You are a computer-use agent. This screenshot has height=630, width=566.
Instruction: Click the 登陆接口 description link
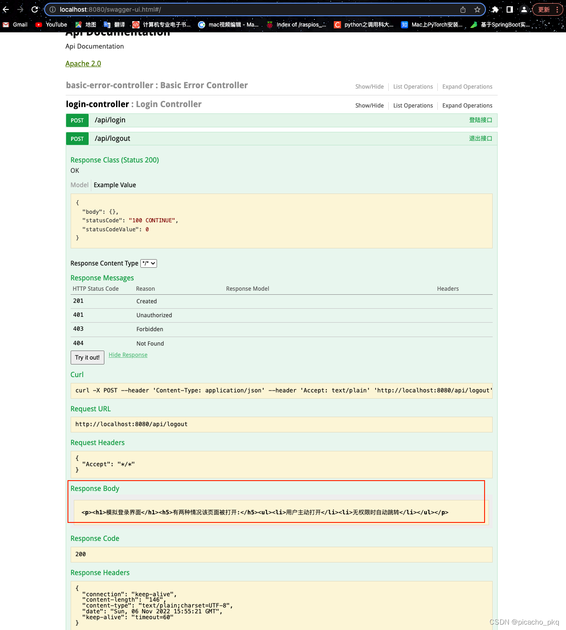[481, 120]
